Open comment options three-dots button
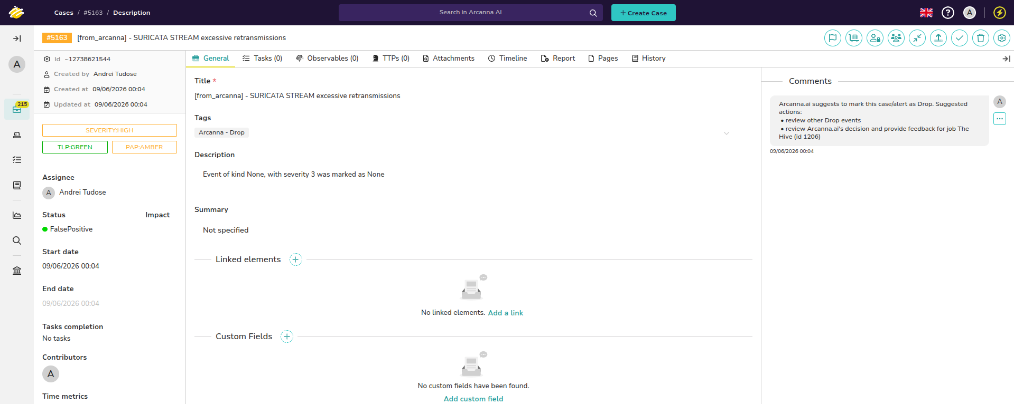The width and height of the screenshot is (1014, 404). click(x=1000, y=119)
